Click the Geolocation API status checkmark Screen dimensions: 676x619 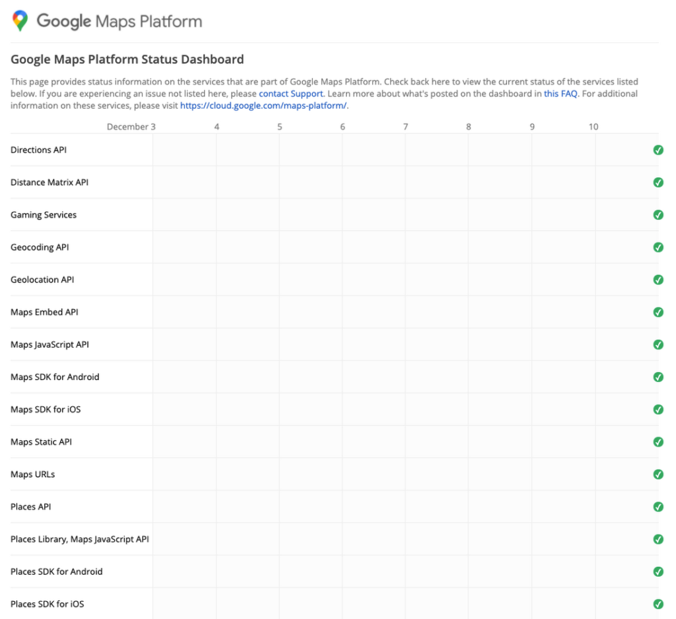(658, 280)
